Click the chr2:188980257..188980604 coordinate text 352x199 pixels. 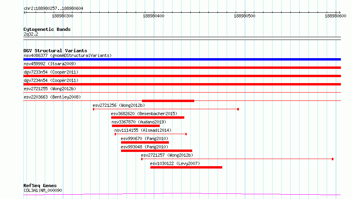pyautogui.click(x=53, y=9)
